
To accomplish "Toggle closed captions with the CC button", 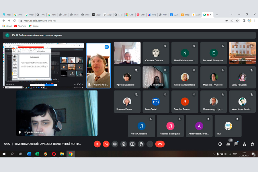I will click(x=115, y=144).
